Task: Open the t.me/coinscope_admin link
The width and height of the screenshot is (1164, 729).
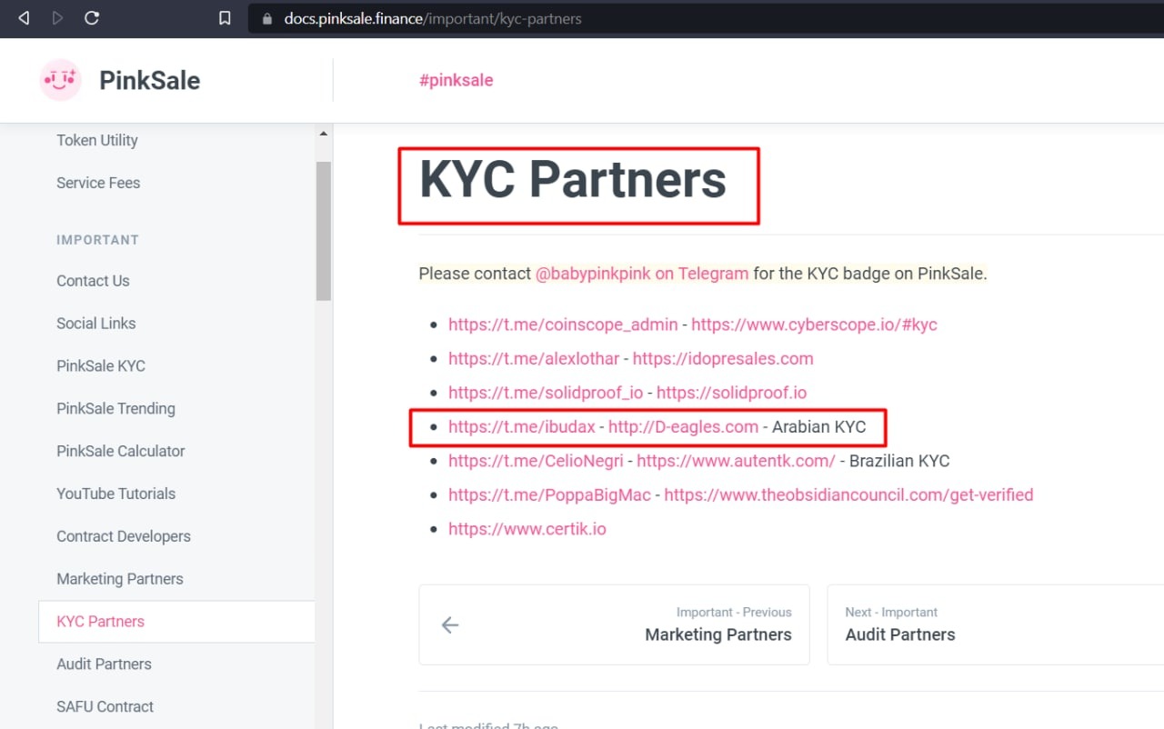Action: pos(563,325)
